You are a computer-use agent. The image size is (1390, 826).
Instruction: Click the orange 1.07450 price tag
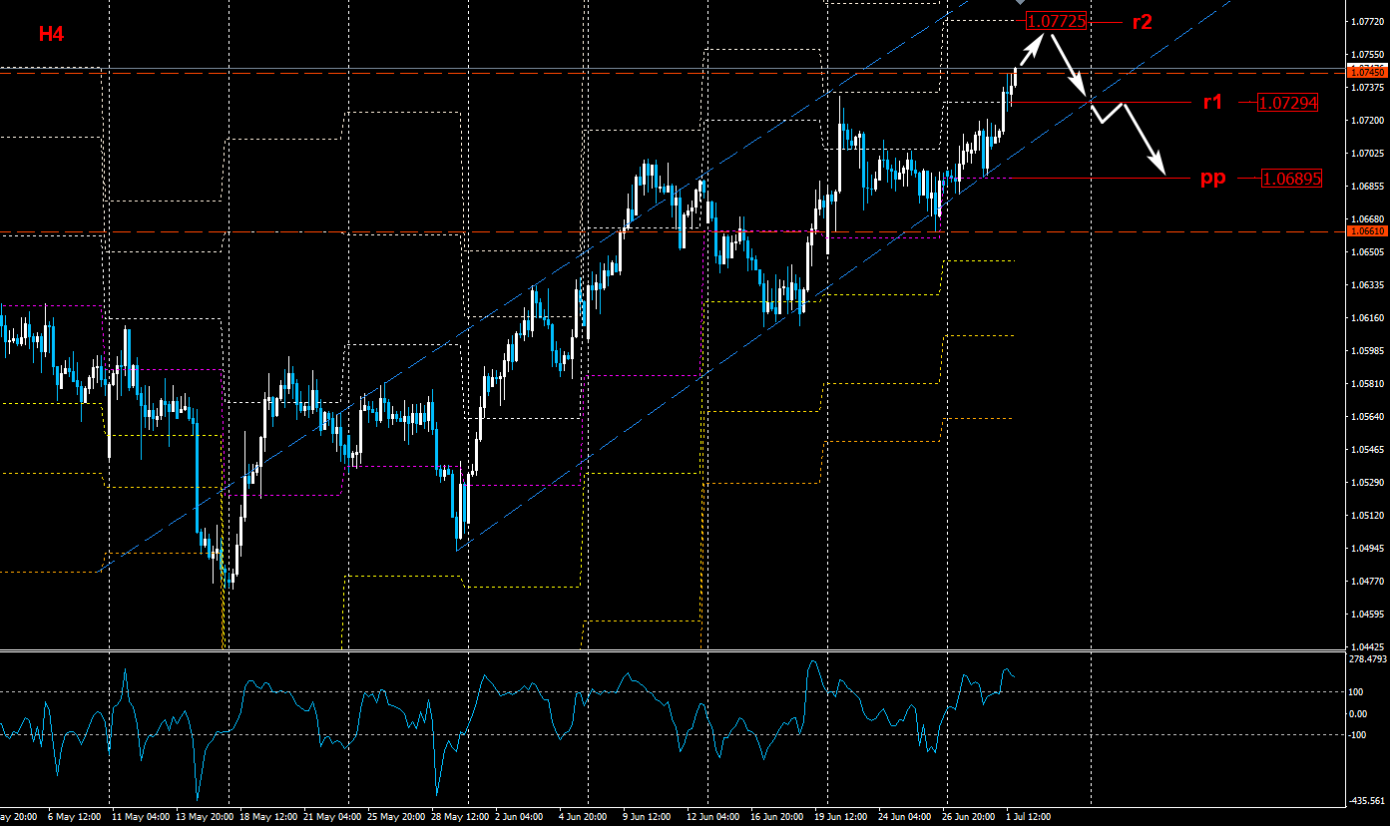pyautogui.click(x=1367, y=72)
